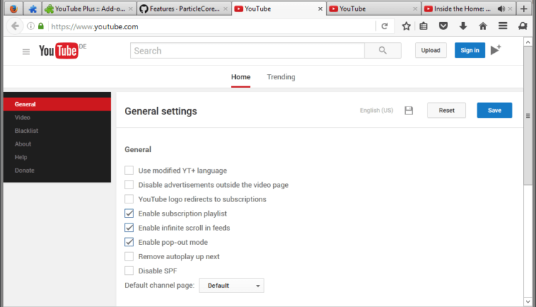Uncheck Enable infinite scroll in feeds

pyautogui.click(x=129, y=228)
